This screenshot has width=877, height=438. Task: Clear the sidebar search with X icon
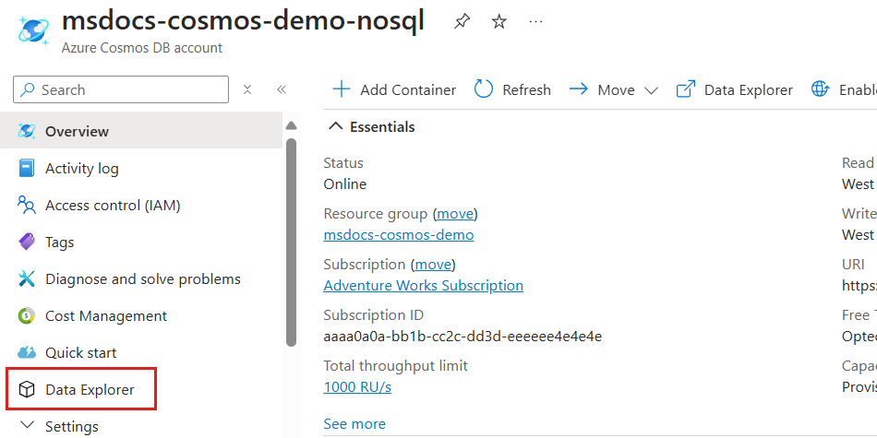(247, 89)
